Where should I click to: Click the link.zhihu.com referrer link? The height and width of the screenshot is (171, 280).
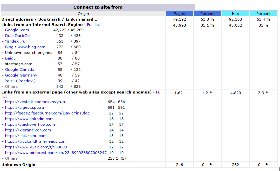pos(26,136)
